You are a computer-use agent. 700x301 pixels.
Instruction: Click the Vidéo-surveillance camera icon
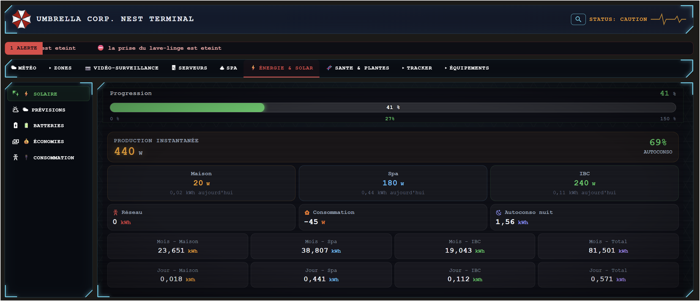88,68
